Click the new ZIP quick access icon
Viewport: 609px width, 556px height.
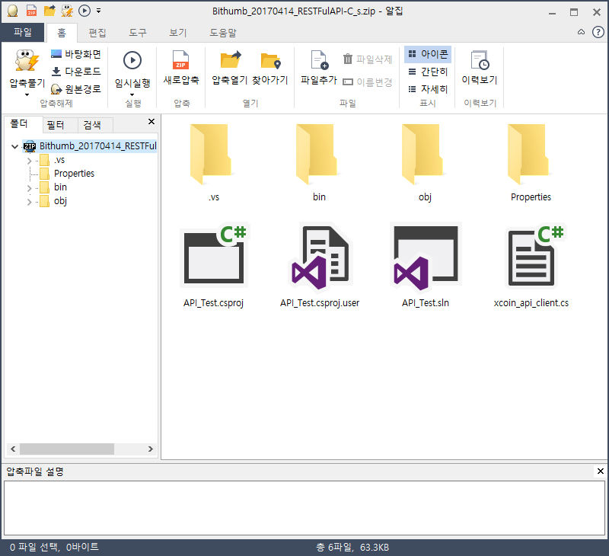(x=31, y=11)
